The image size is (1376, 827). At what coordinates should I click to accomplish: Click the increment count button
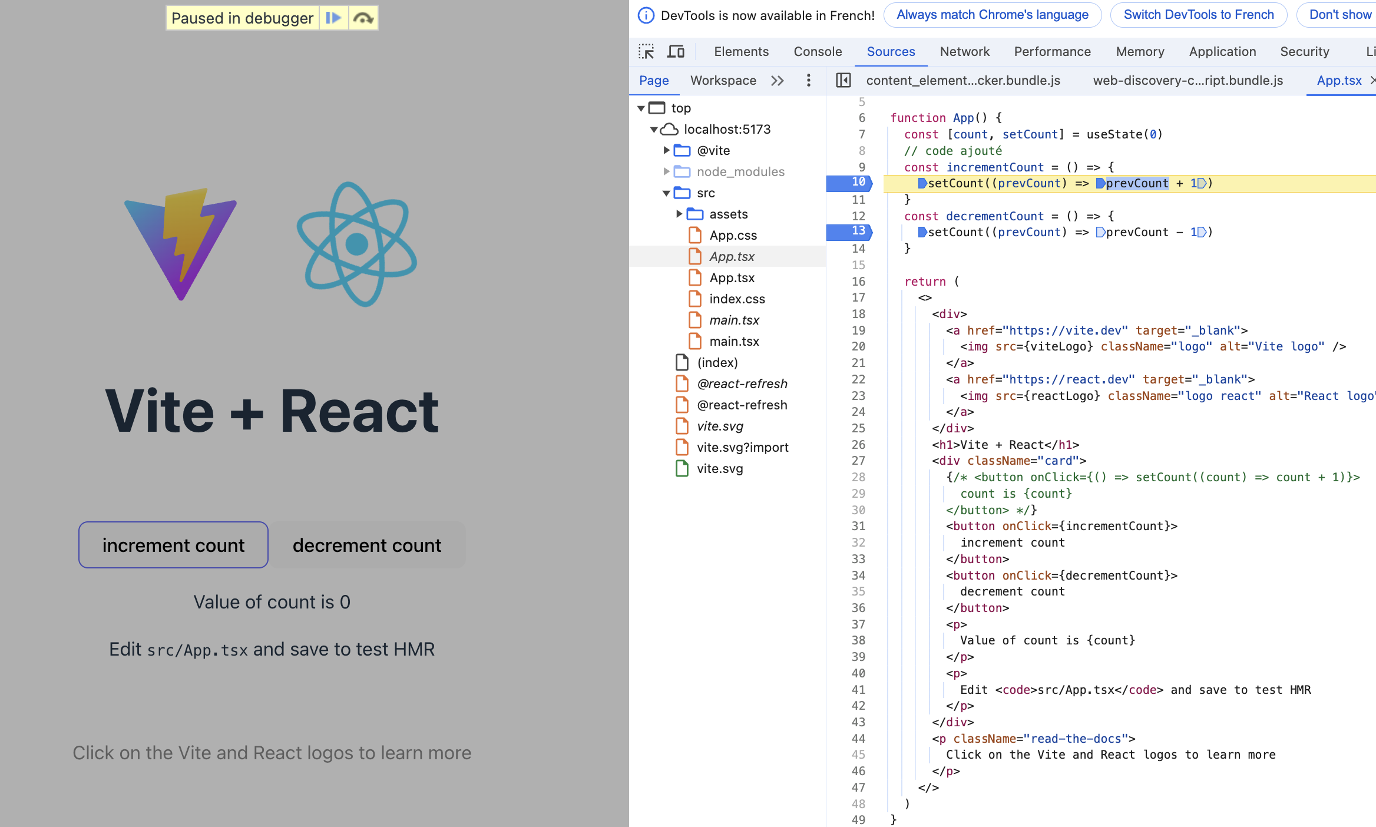click(x=173, y=545)
